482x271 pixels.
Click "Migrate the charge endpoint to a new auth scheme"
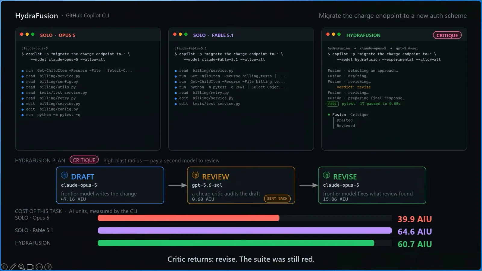tap(393, 16)
